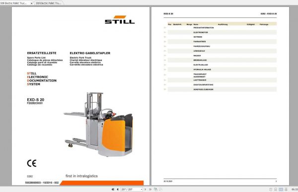Click the Fahrzeuge column header

pyautogui.click(x=264, y=24)
